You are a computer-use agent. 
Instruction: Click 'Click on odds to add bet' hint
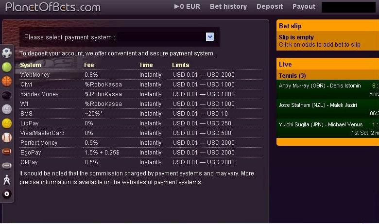[320, 45]
